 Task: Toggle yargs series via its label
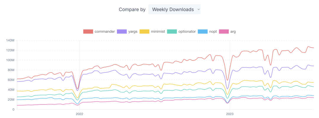(x=133, y=31)
